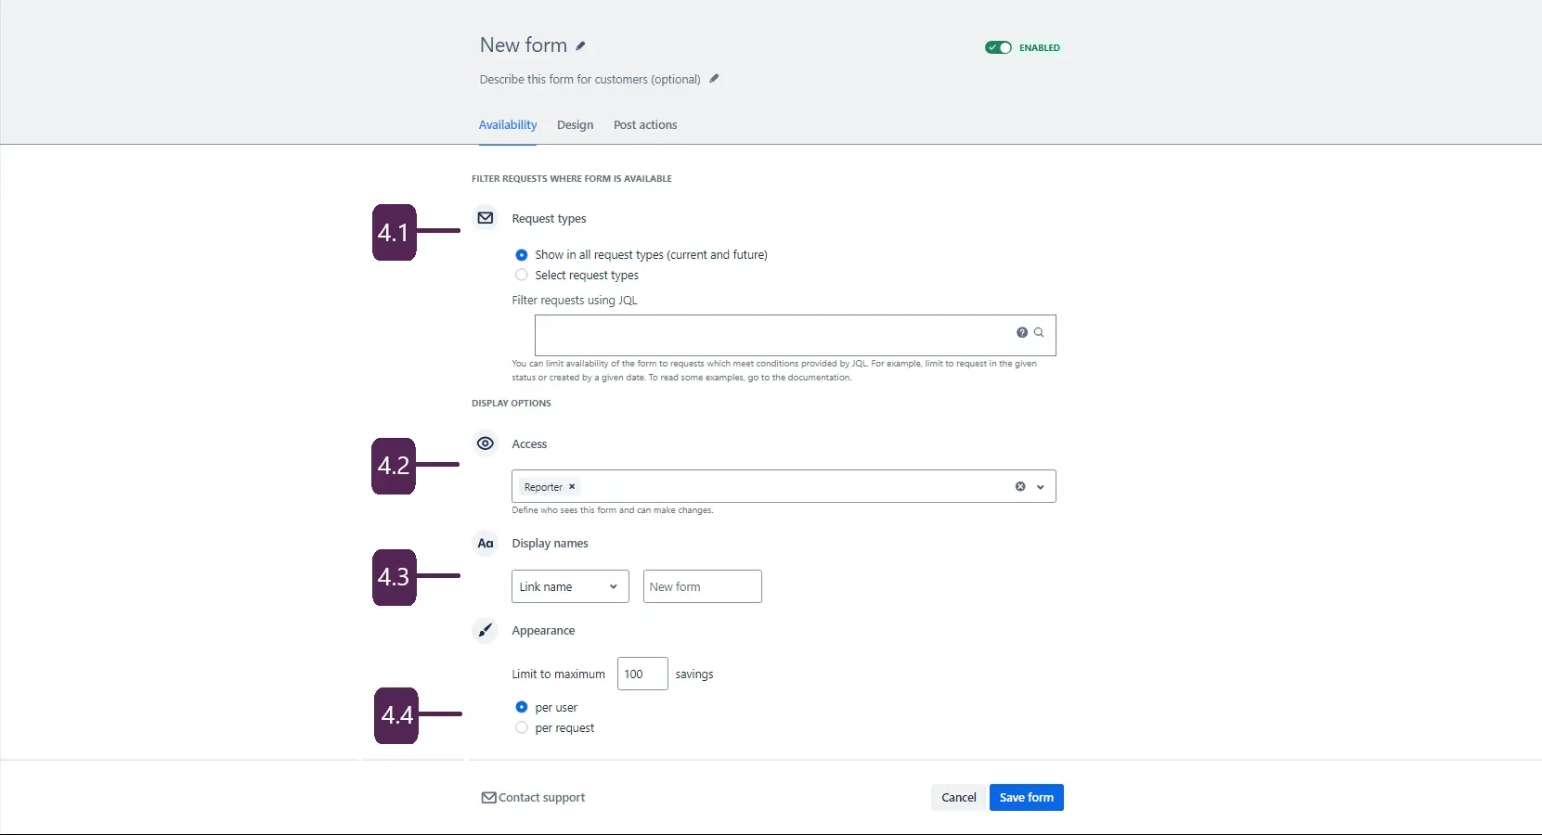Open JQL help via question mark icon
Screen dimensions: 1542x835
1022,332
